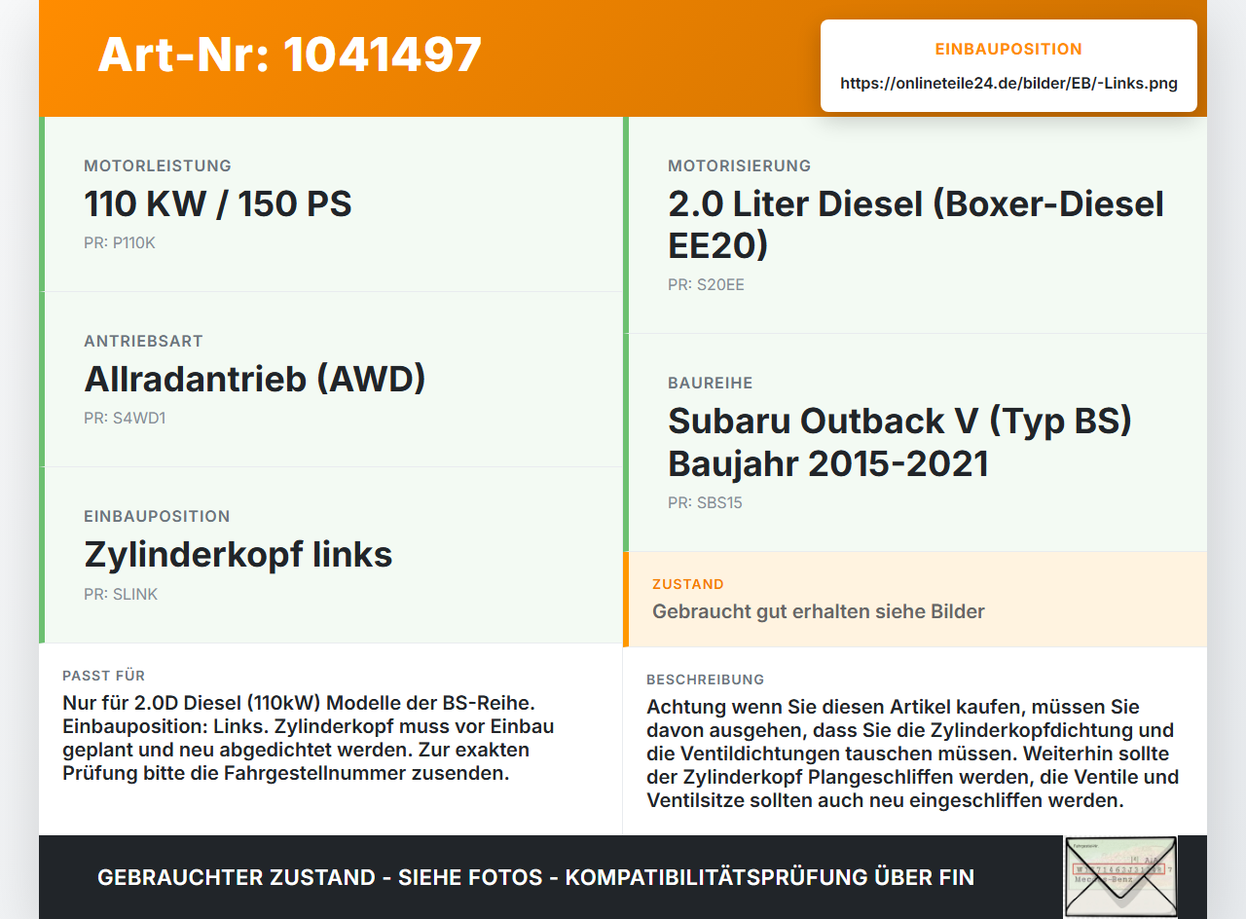Click the 'PR: SBS15' code
1246x919 pixels.
(705, 503)
